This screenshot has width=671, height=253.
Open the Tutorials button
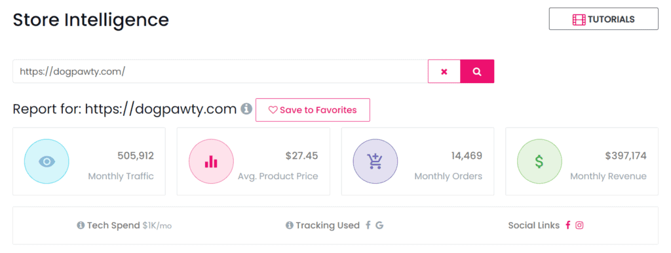click(x=604, y=19)
